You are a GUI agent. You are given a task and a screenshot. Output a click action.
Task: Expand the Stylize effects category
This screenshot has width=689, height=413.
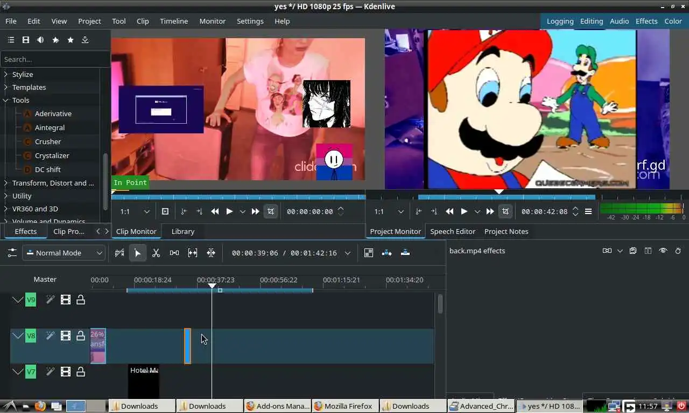tap(6, 74)
